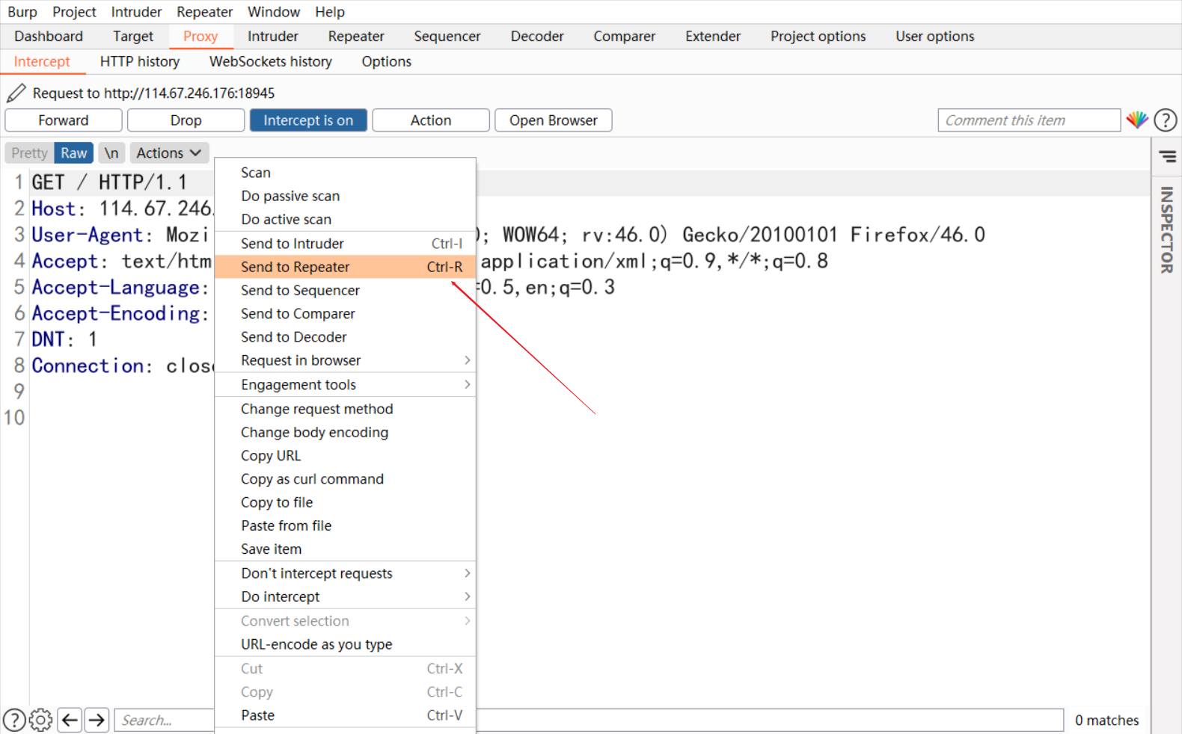This screenshot has height=734, width=1182.
Task: Toggle the \n non-printable characters button
Action: (x=111, y=153)
